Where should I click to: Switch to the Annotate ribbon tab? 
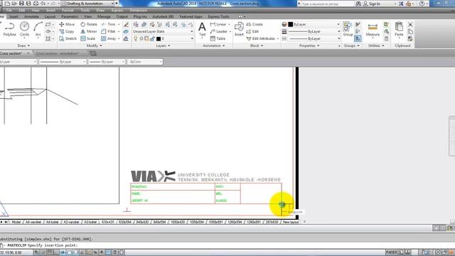pyautogui.click(x=31, y=16)
